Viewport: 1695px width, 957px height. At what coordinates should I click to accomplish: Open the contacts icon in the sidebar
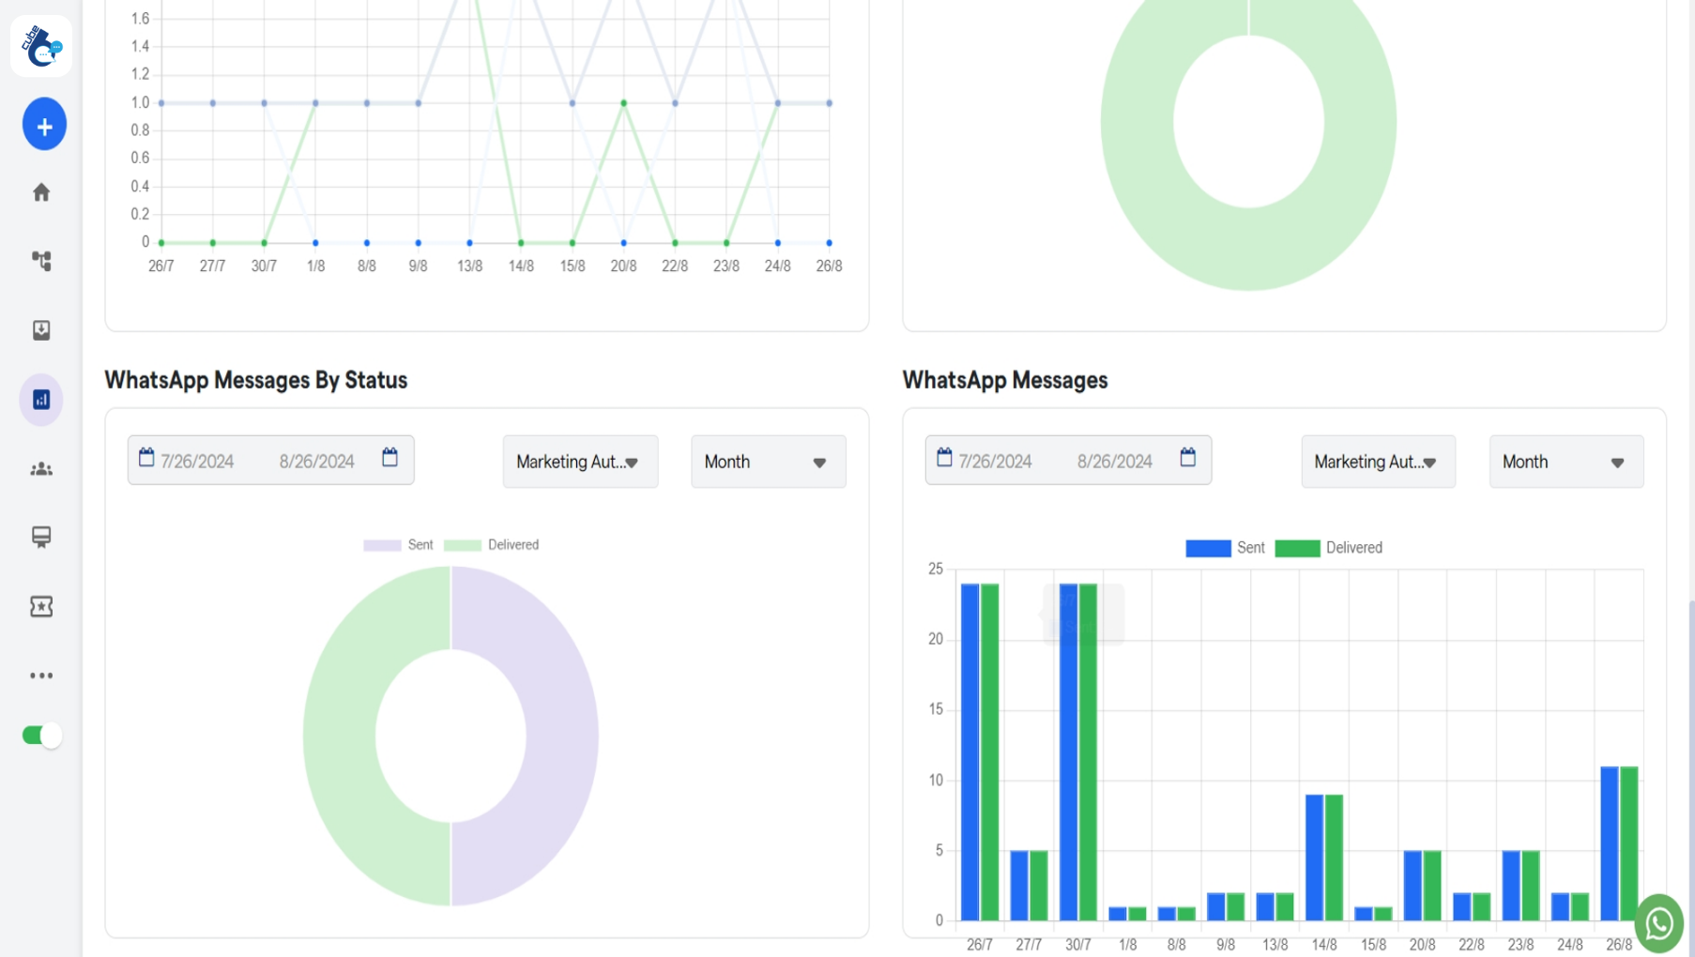[x=41, y=468]
